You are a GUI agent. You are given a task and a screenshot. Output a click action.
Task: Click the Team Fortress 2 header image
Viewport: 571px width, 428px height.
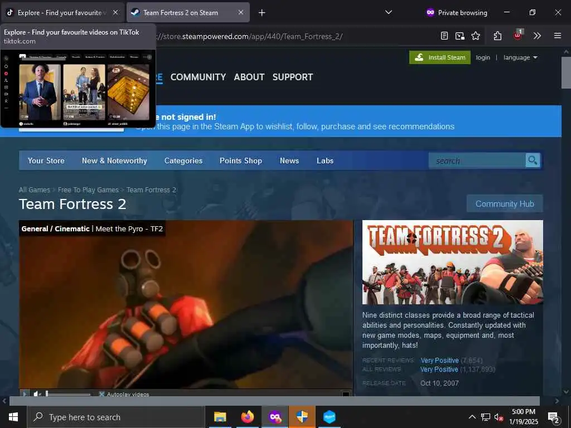click(453, 262)
